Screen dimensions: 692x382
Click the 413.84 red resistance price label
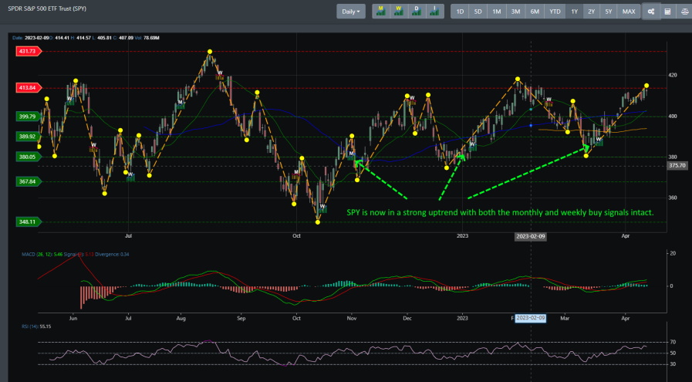[29, 88]
